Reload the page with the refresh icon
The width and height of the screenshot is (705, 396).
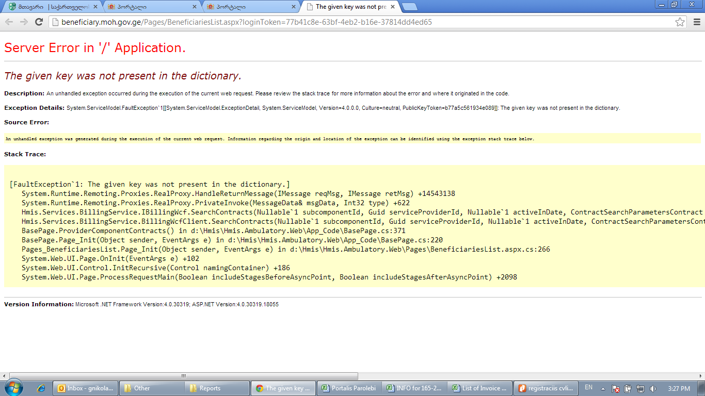tap(39, 22)
